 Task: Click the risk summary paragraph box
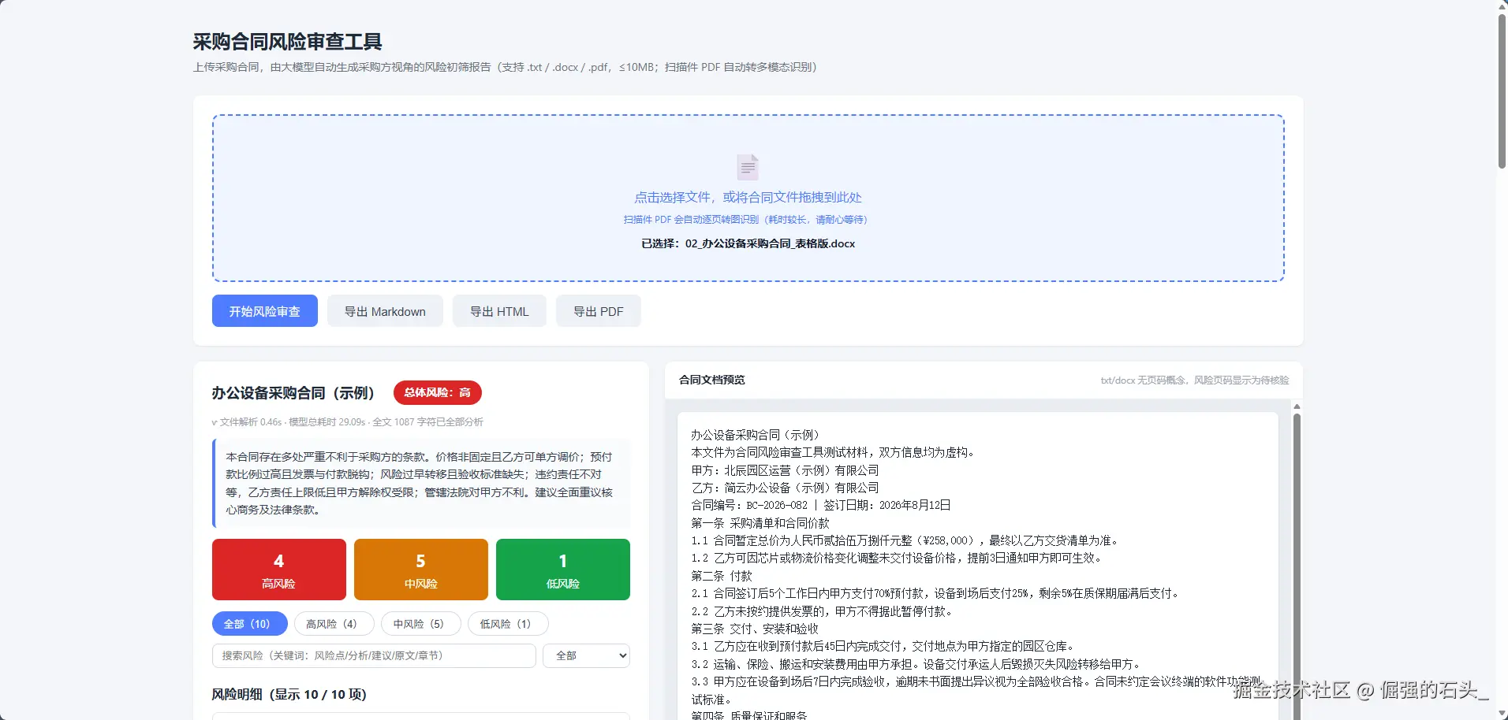point(421,483)
